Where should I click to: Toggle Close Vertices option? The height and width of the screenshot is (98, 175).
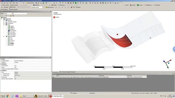coord(14,5)
